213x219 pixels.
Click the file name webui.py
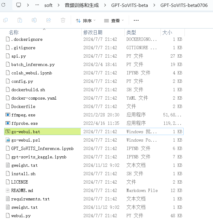pos(21,216)
